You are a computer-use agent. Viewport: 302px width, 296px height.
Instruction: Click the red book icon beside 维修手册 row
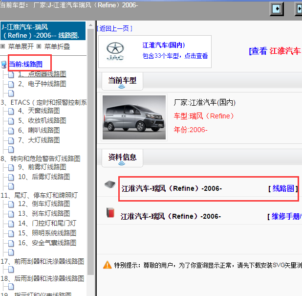110,212
